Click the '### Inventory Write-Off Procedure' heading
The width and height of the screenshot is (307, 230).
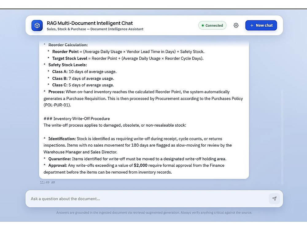click(76, 118)
